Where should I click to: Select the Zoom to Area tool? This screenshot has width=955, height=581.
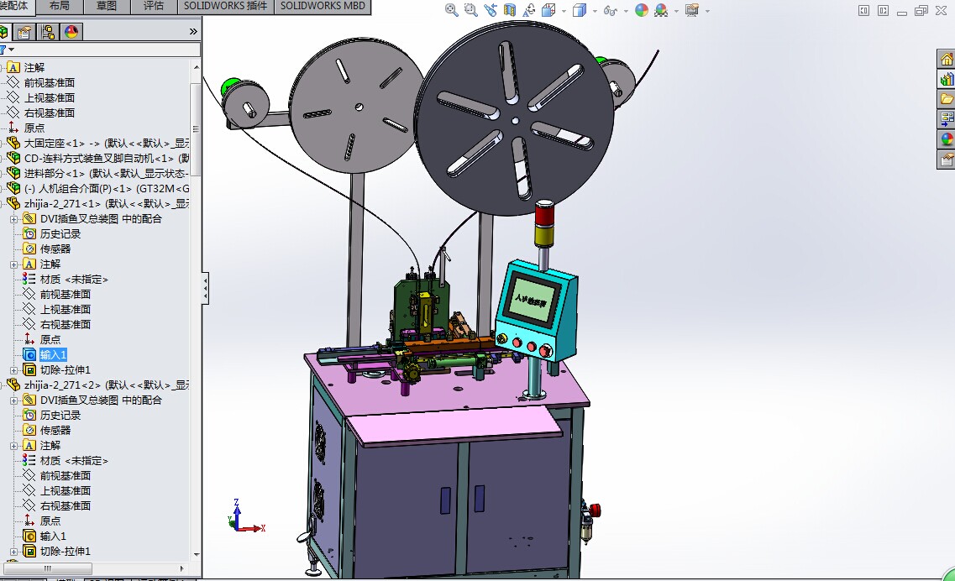[470, 10]
